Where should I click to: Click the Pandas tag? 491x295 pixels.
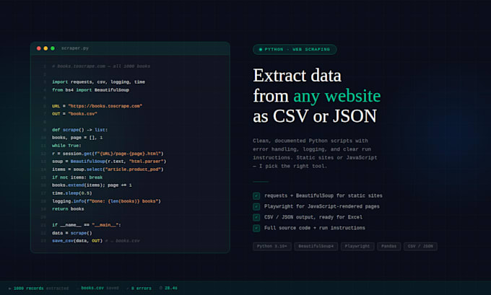tap(389, 246)
